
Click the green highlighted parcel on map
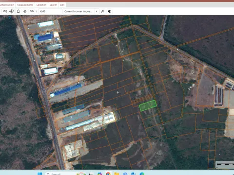148,105
